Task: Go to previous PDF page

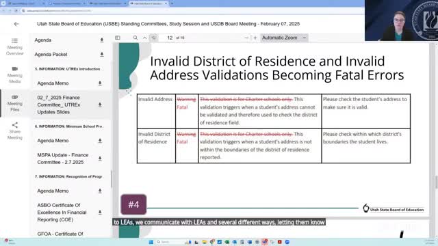Action: (144, 38)
